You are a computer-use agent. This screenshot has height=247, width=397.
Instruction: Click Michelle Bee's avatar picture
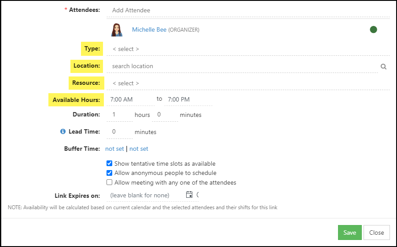(117, 30)
